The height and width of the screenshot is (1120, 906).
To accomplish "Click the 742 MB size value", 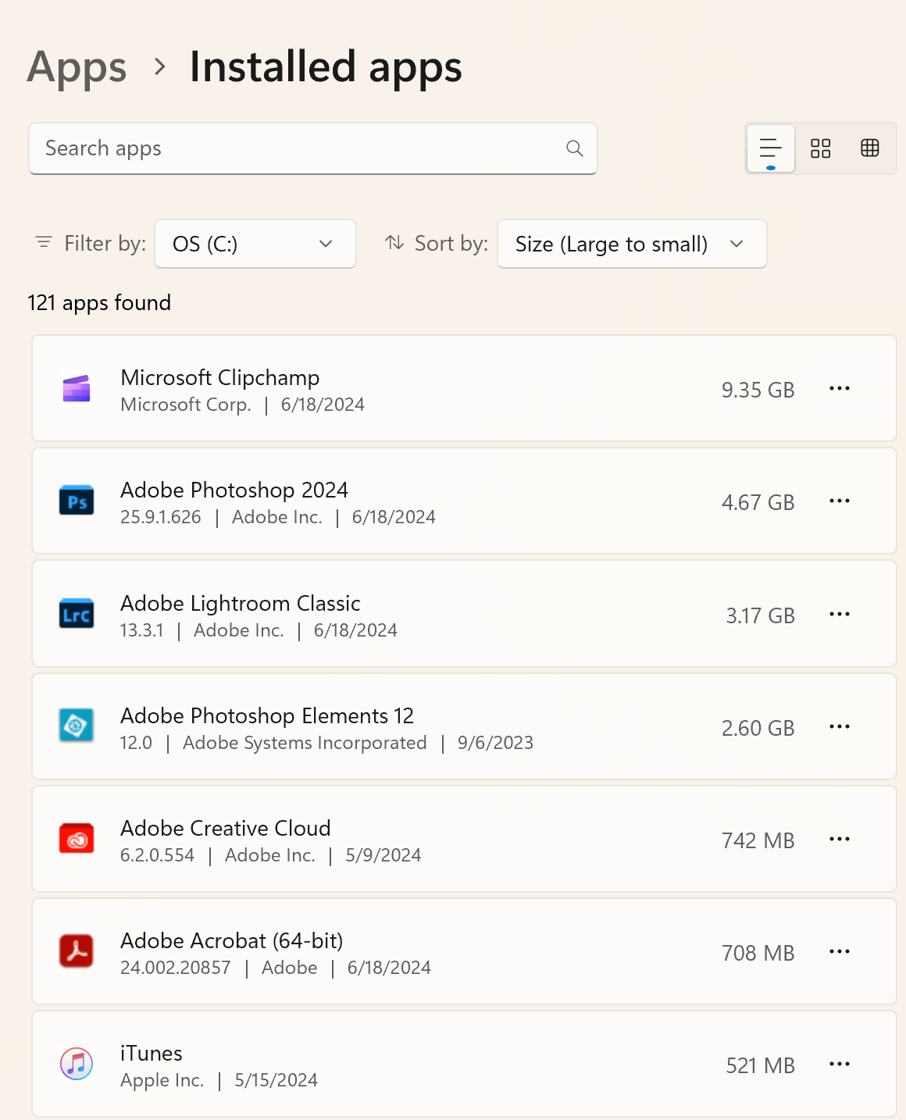I will tap(758, 840).
